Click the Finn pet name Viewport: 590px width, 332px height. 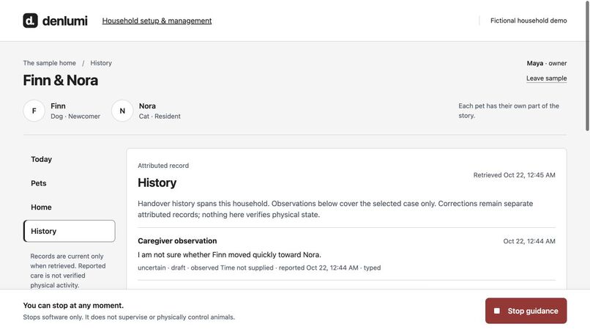click(x=58, y=106)
